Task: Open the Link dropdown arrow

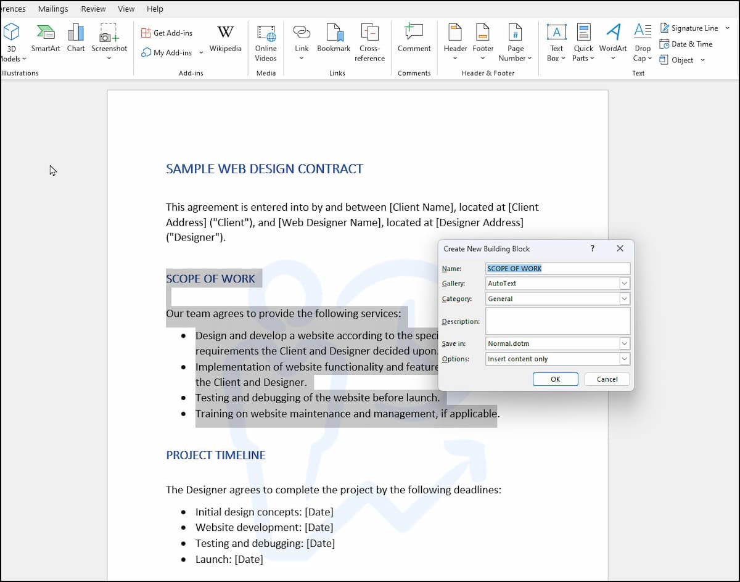Action: [302, 59]
